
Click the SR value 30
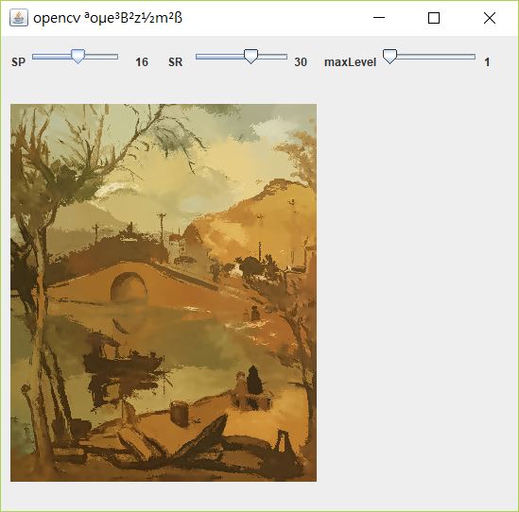(x=301, y=62)
